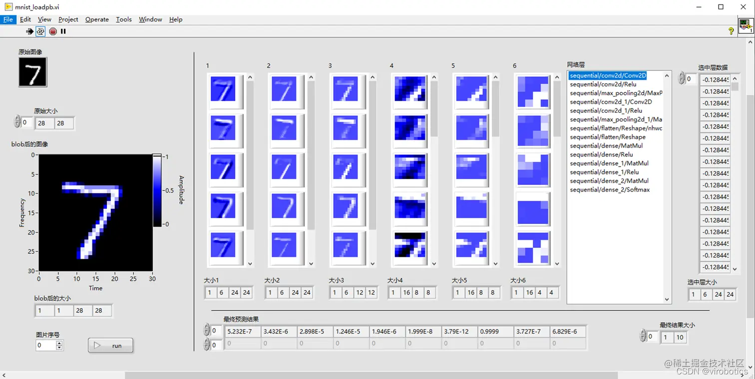This screenshot has height=379, width=755.
Task: Click column 3 scroll-down arrow
Action: (373, 264)
